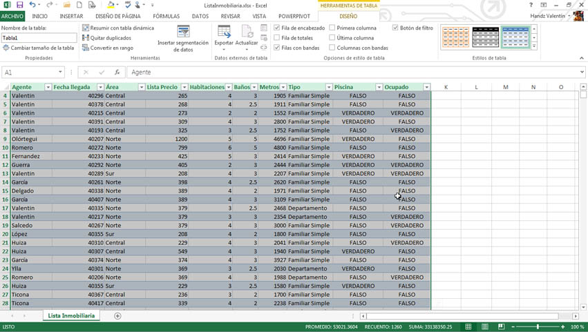Screen dimensions: 588x332
Task: Undo the last action
Action: coord(32,5)
